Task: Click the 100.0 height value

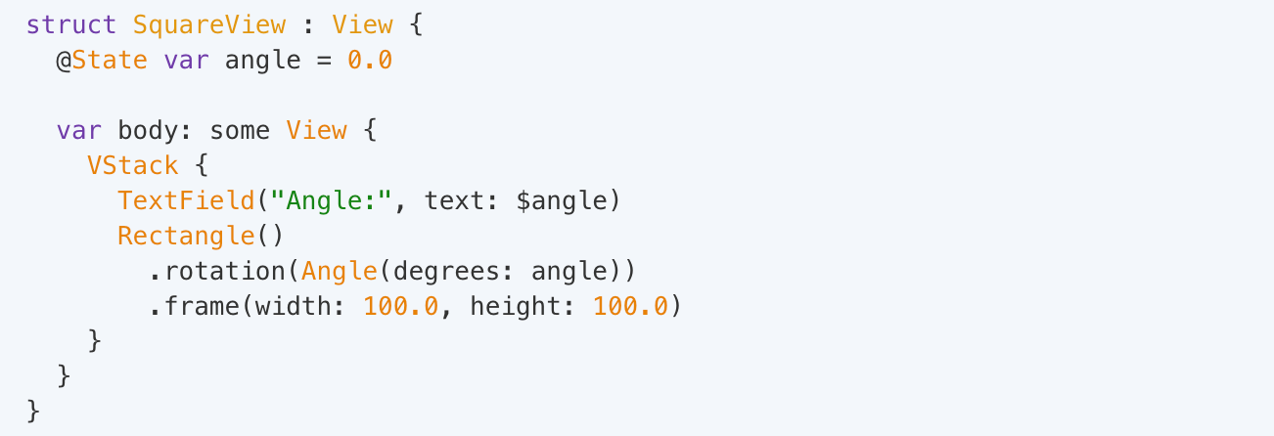Action: tap(630, 307)
